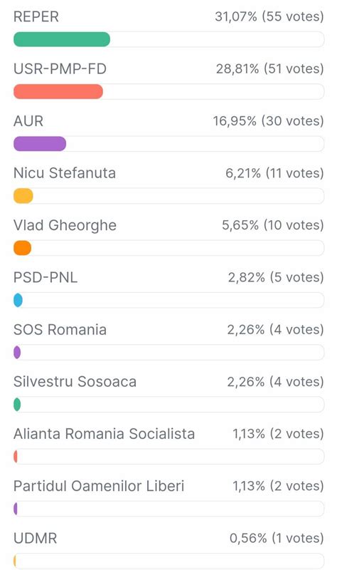Click the blue PSD-PNL bar dot
The image size is (337, 570).
(18, 300)
